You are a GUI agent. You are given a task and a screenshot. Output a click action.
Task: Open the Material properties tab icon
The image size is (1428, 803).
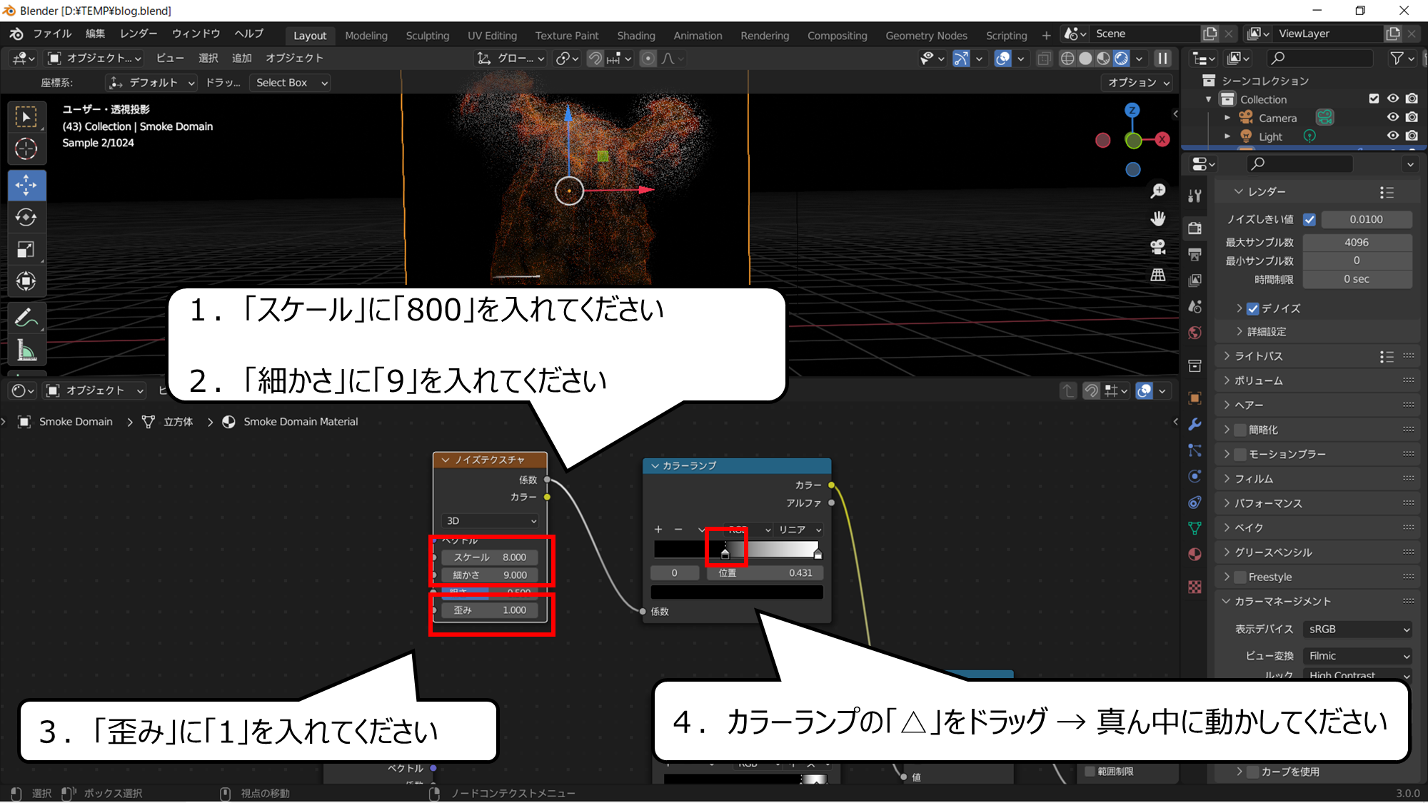point(1195,555)
